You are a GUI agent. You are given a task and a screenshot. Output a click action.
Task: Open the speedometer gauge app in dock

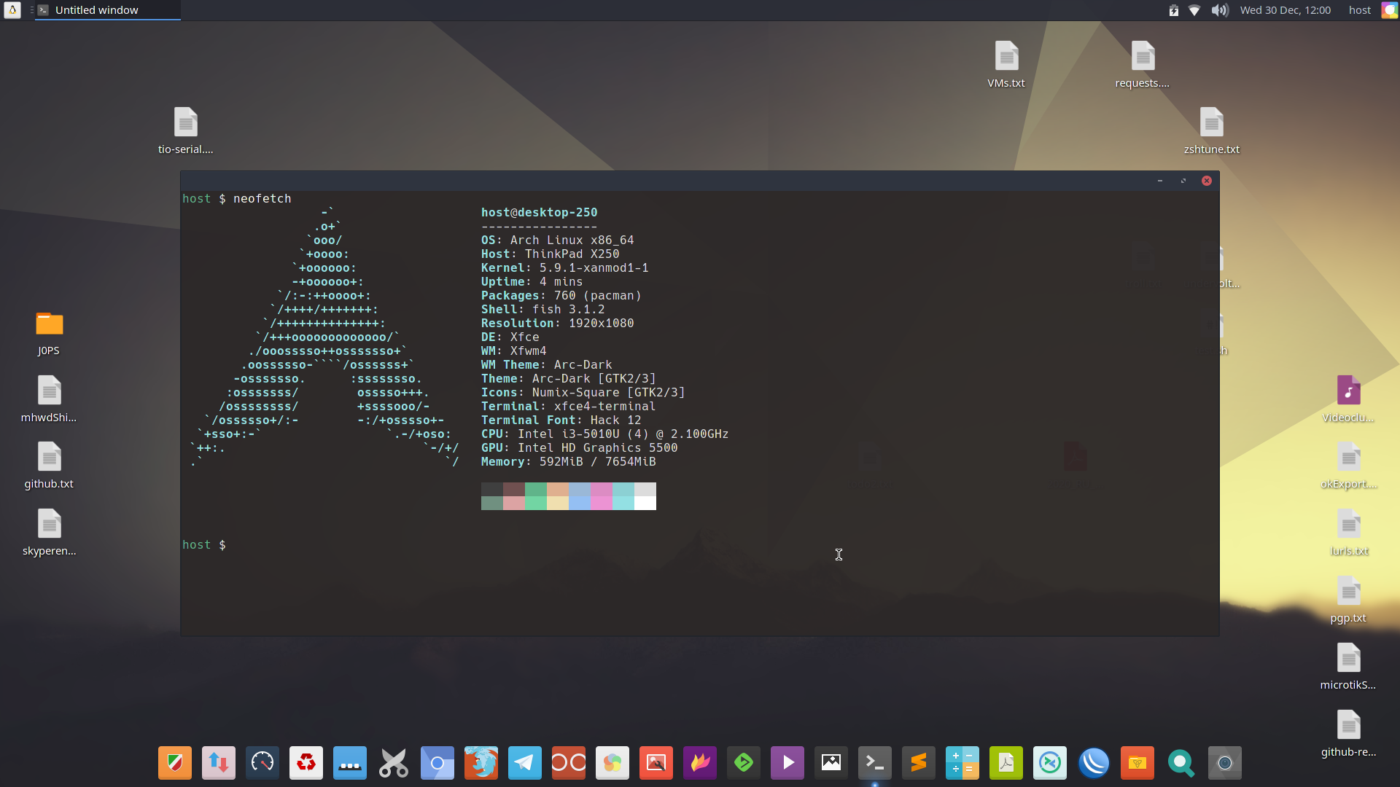[x=262, y=763]
